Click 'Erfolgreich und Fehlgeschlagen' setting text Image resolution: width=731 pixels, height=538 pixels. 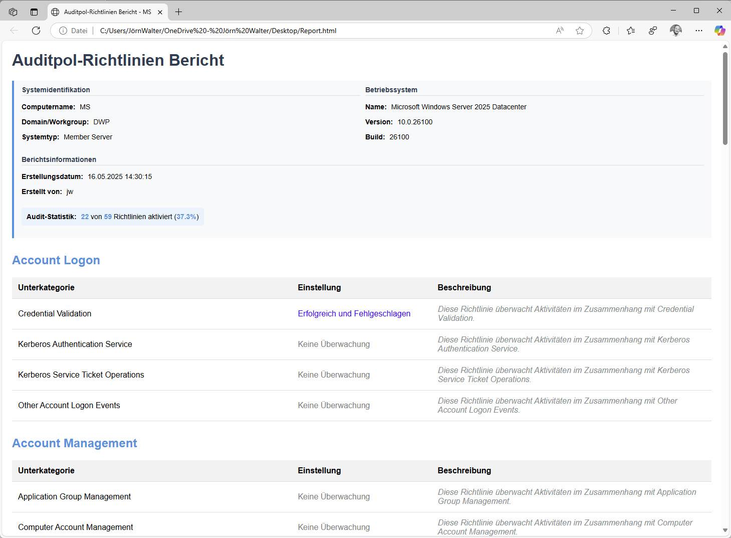coord(354,314)
